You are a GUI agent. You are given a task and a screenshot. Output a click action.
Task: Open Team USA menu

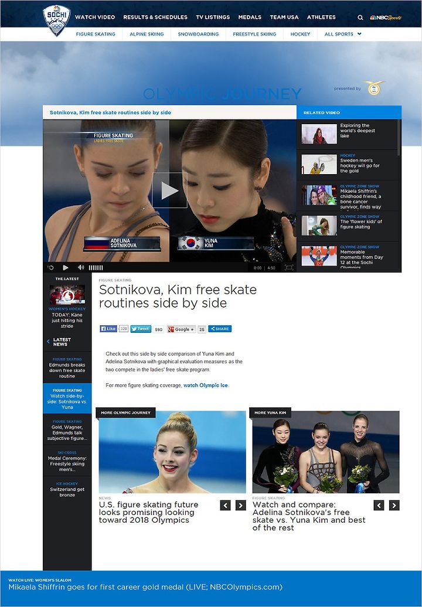tap(284, 17)
